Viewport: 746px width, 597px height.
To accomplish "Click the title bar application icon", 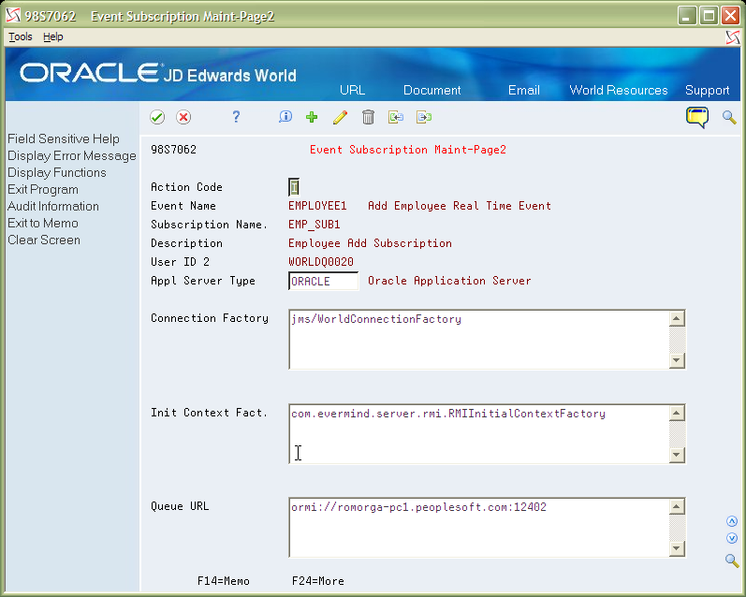I will (13, 16).
